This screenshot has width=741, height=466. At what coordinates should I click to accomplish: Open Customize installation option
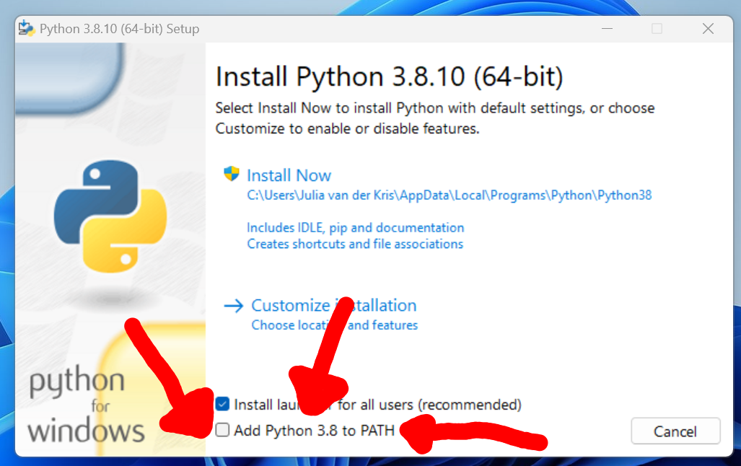[x=333, y=305]
